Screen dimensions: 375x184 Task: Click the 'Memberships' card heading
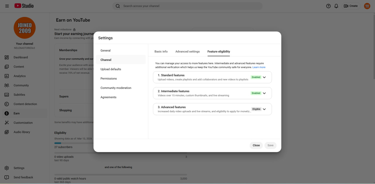tap(68, 50)
